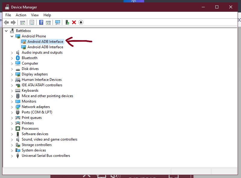Click the Forward arrow toolbar icon
Screen dimensions: 241x178
(13, 22)
